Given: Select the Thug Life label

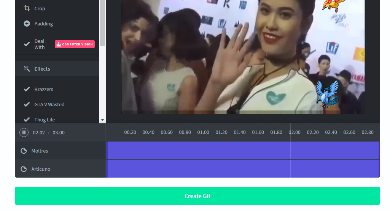Looking at the screenshot, I should [x=45, y=120].
